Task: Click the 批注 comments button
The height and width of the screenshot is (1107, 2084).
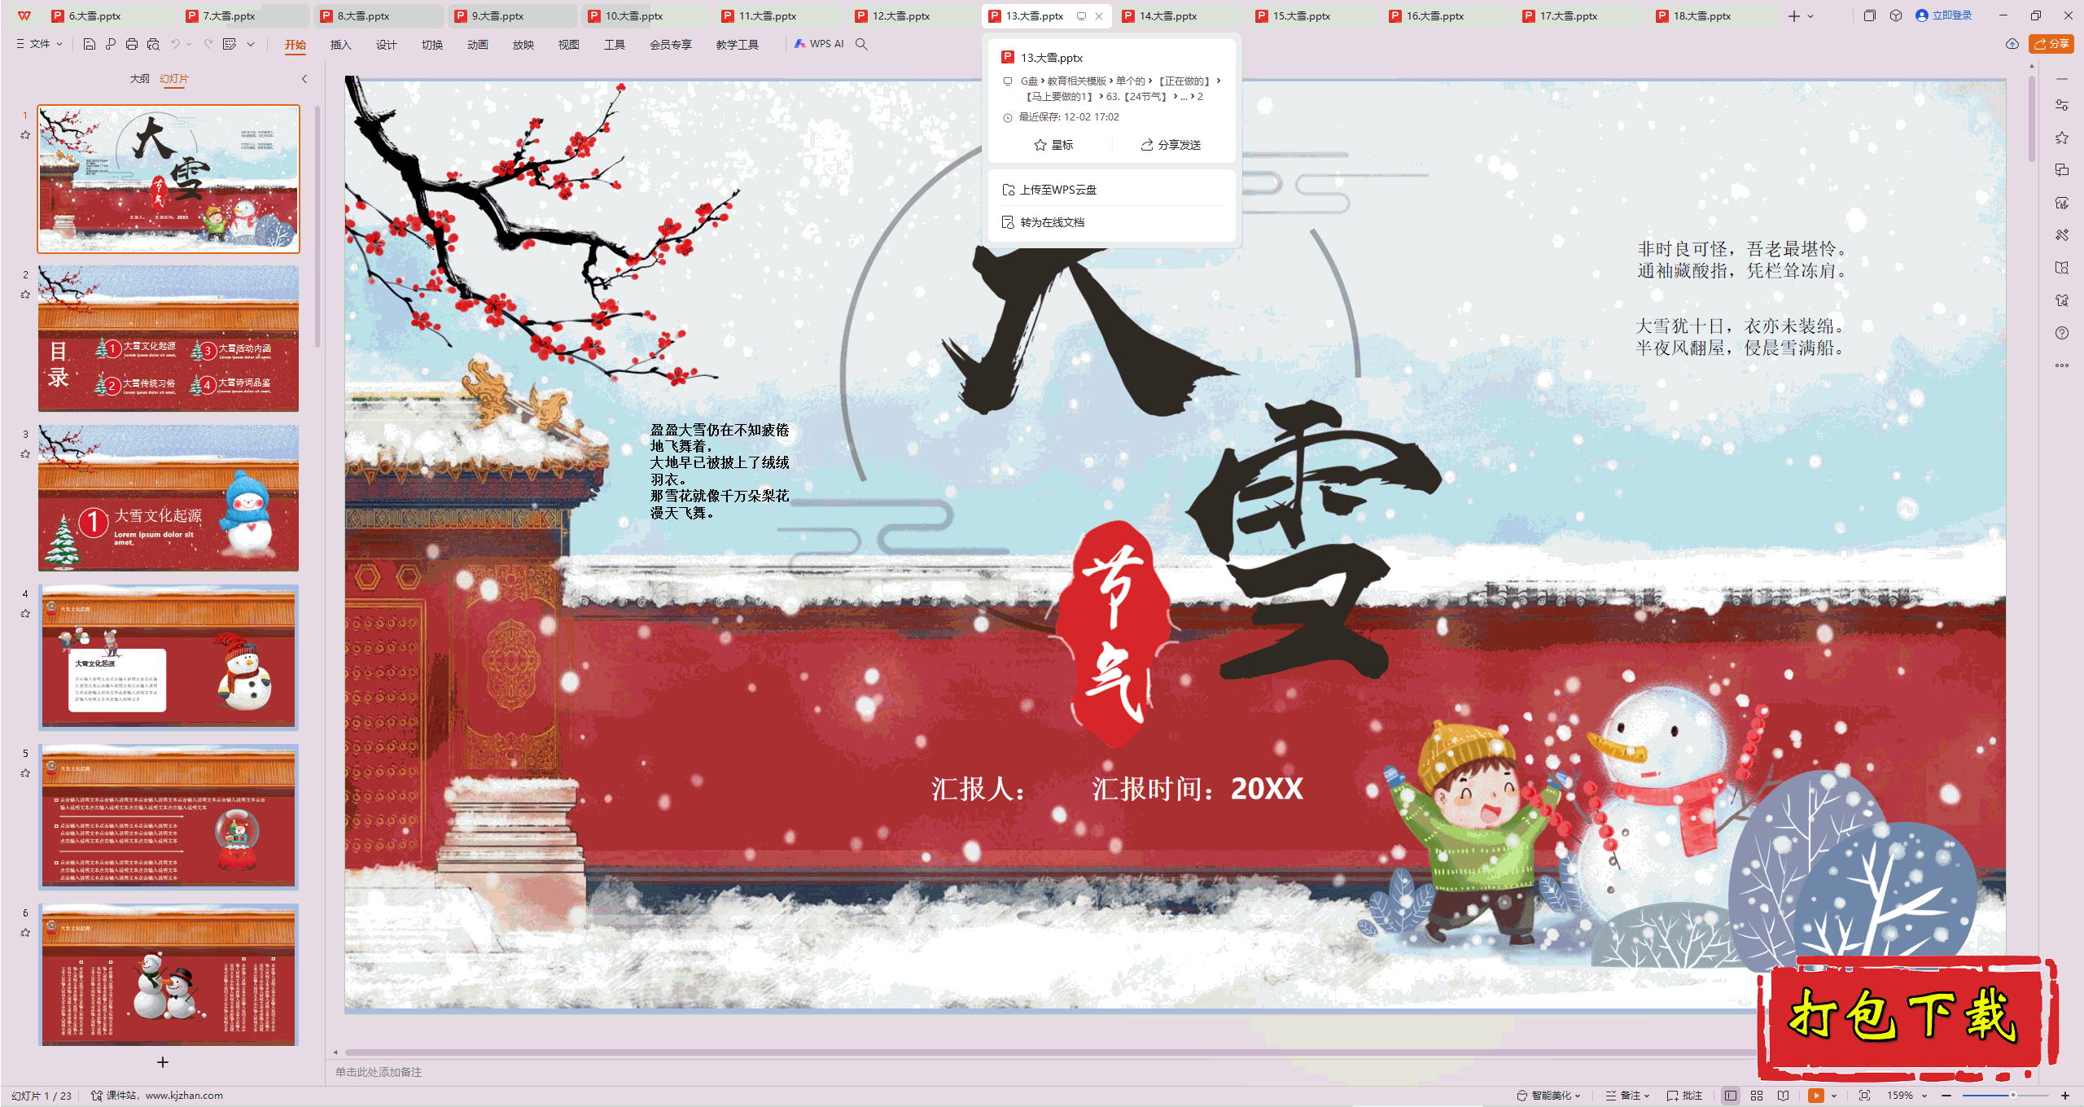Action: 1684,1096
